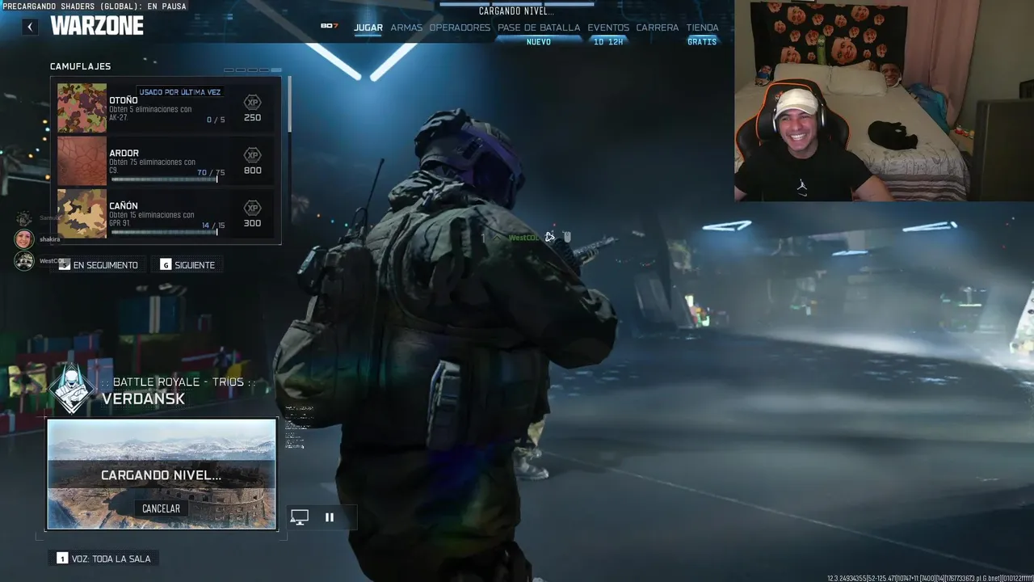Click the PRECARGANDO SHADERS status text

tap(95, 6)
